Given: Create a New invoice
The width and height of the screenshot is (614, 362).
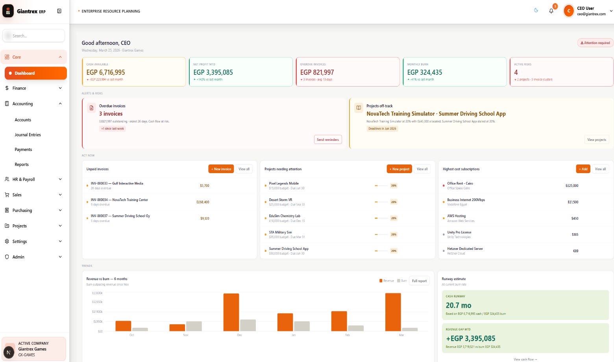Looking at the screenshot, I should pos(221,169).
